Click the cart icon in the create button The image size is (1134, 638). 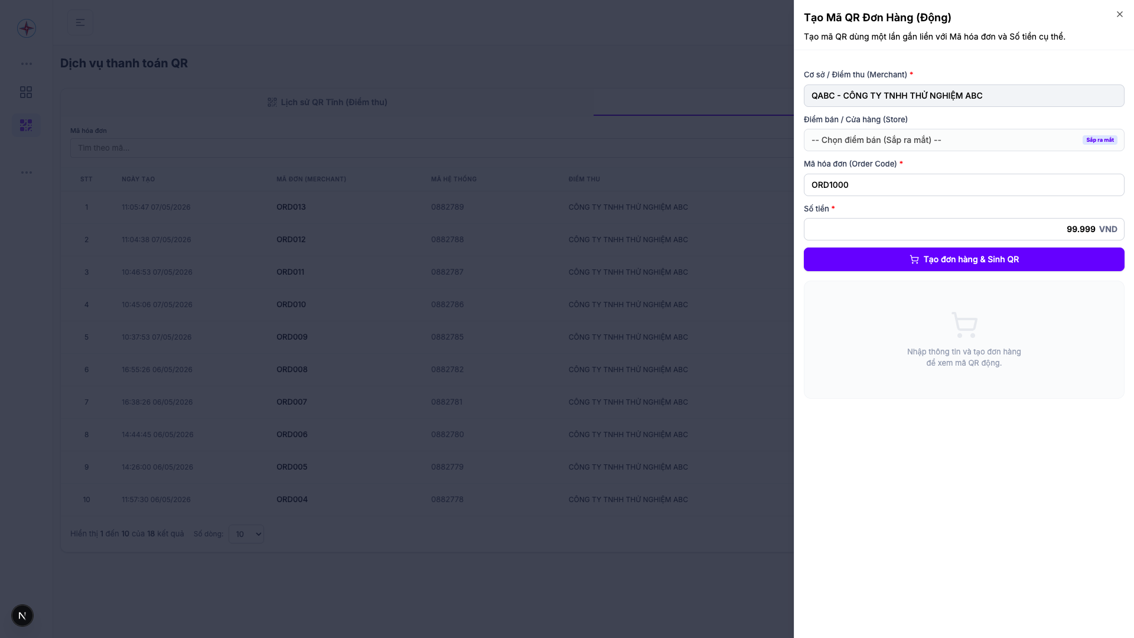(914, 259)
